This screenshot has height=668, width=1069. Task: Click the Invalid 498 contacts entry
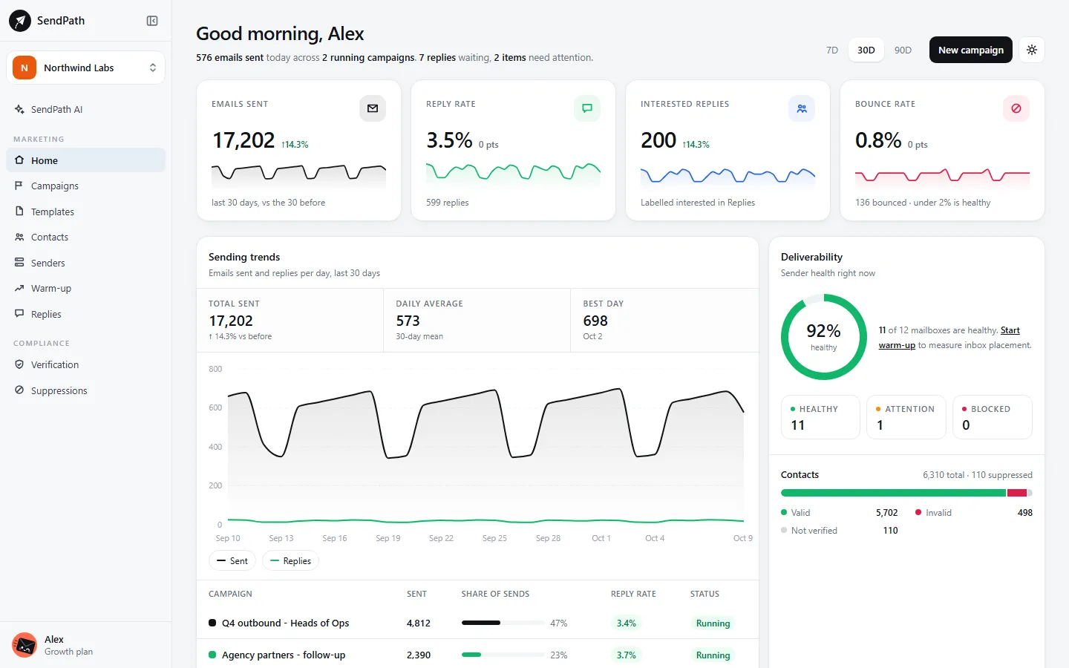pyautogui.click(x=974, y=513)
